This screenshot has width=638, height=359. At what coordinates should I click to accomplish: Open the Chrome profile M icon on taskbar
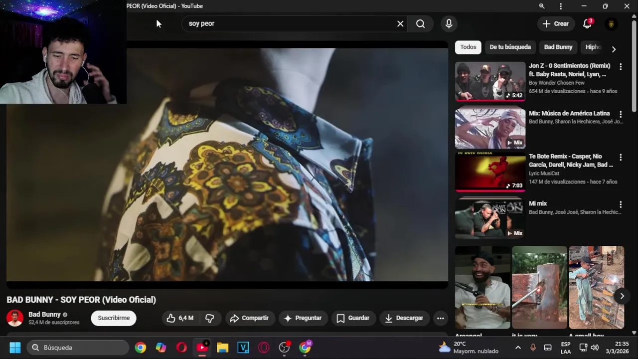pos(305,348)
